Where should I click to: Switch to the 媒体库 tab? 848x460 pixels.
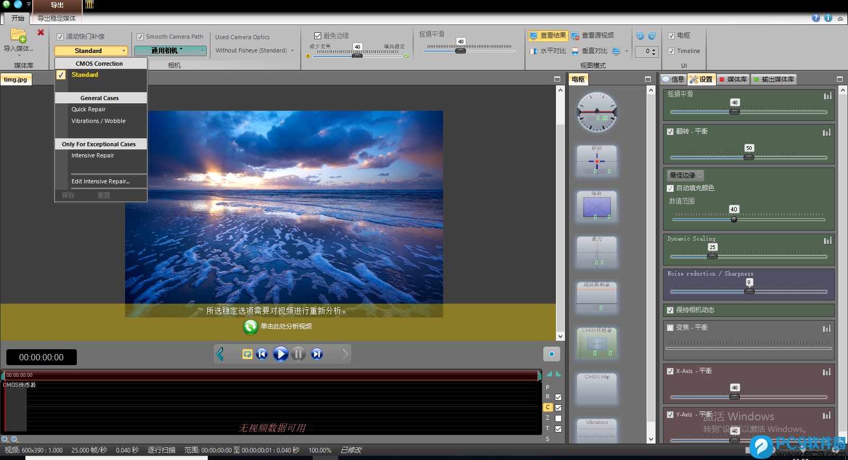732,79
